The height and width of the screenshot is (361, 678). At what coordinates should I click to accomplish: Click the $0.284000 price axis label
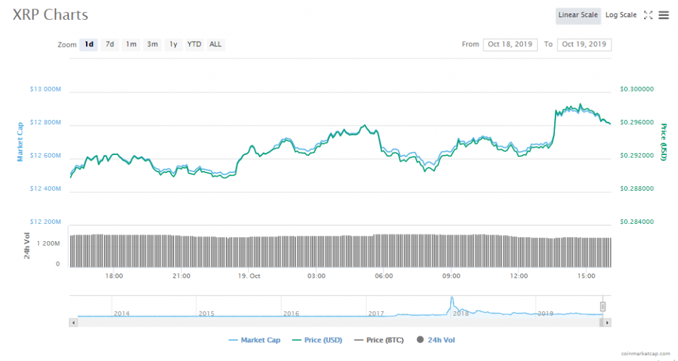tap(637, 222)
